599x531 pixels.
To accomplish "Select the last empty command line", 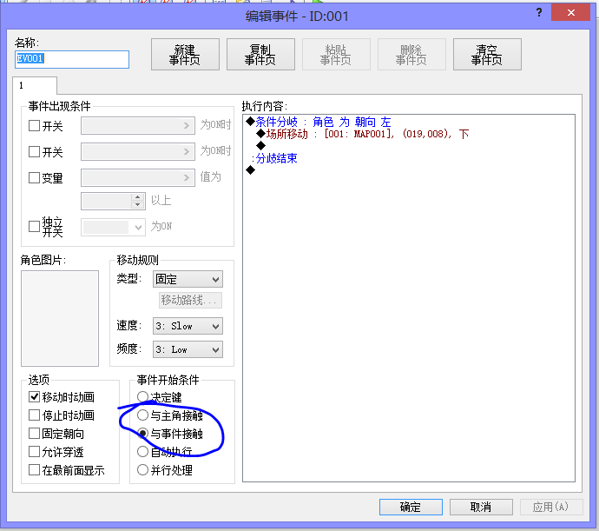I will click(x=251, y=169).
